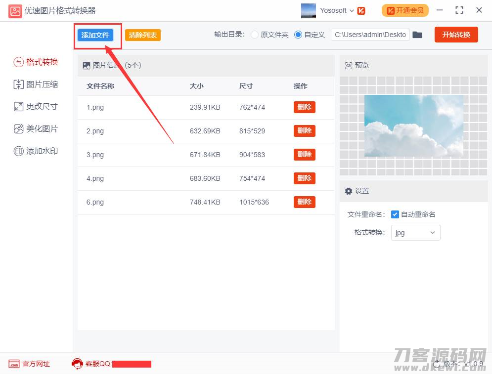Screen dimensions: 492x374
Task: Click 添加文件 to add files
Action: pos(95,35)
